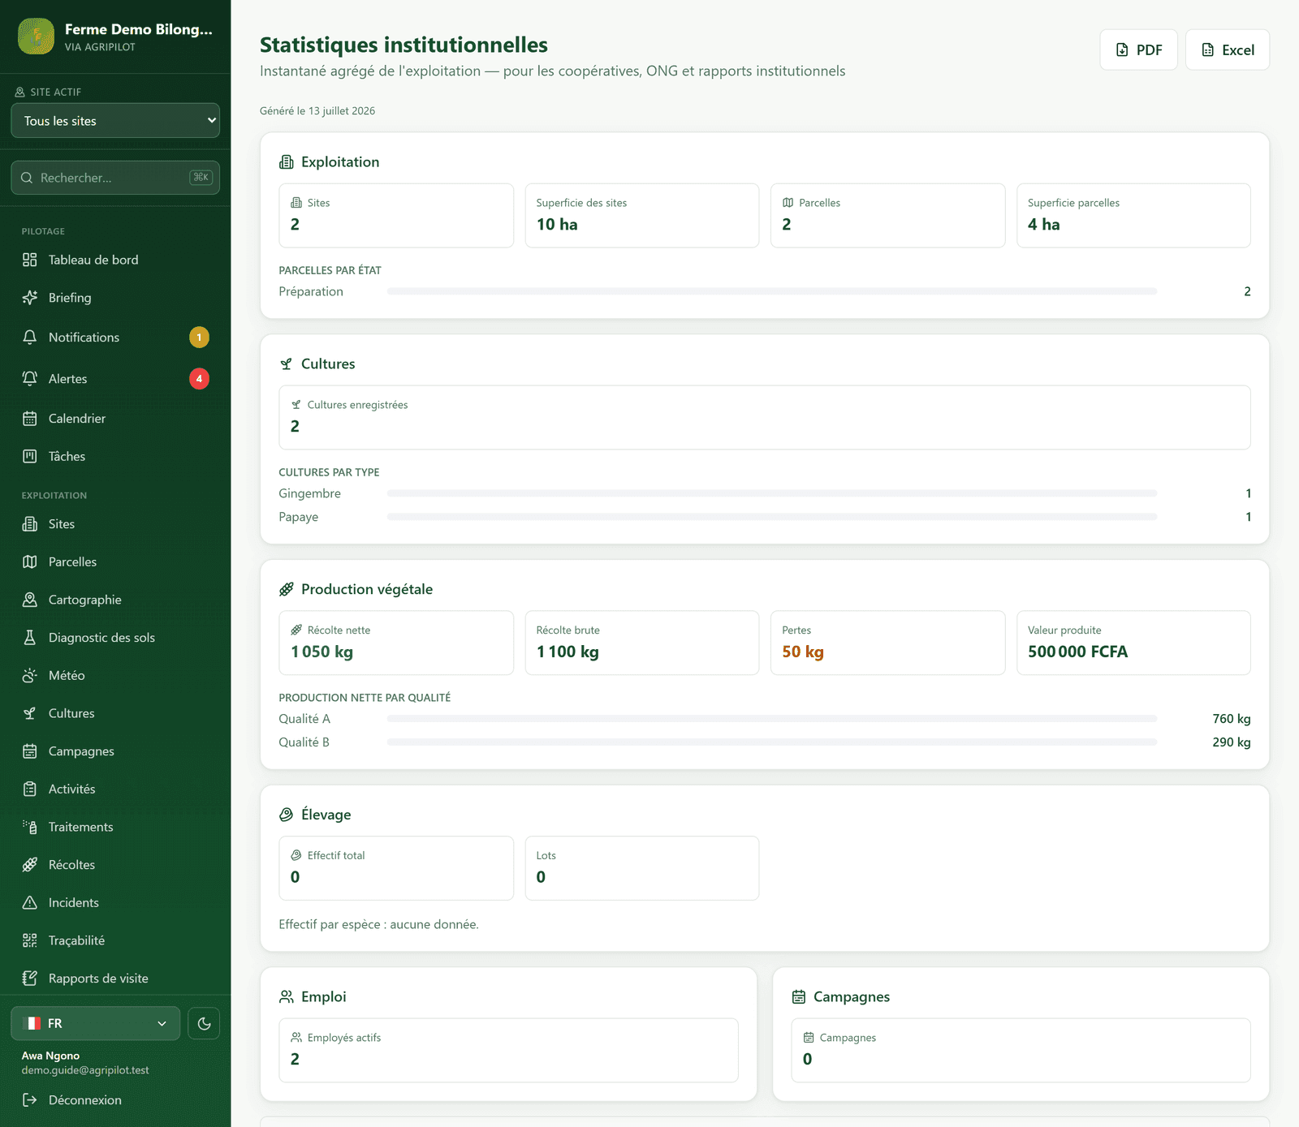Screen dimensions: 1299x1127
Task: Click the Rapports de visite pencil icon
Action: [30, 979]
